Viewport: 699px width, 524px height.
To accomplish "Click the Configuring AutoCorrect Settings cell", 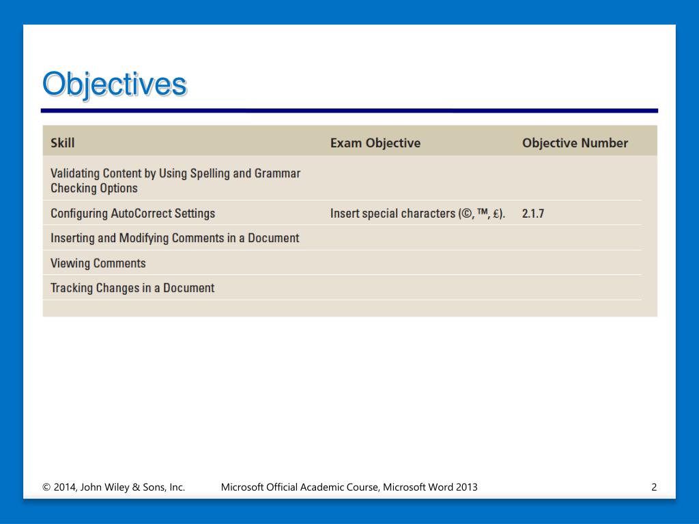I will tap(133, 214).
